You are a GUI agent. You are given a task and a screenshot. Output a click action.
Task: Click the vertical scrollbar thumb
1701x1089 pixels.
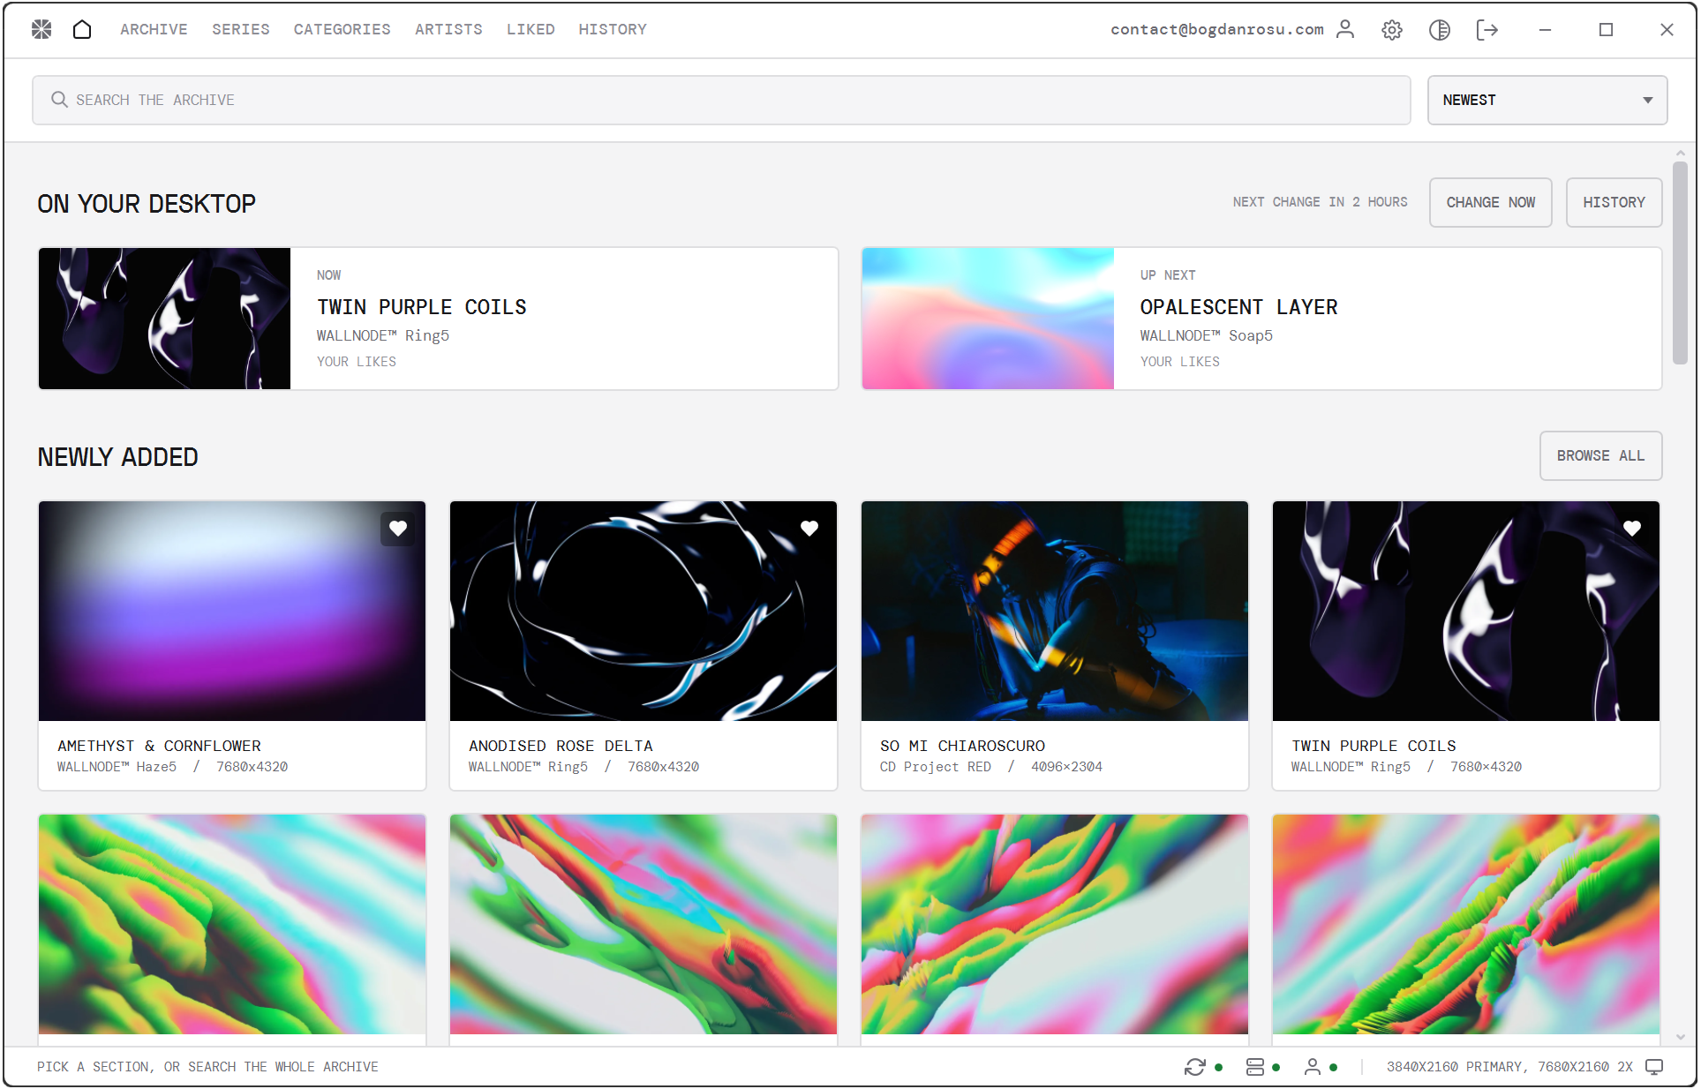click(x=1680, y=262)
